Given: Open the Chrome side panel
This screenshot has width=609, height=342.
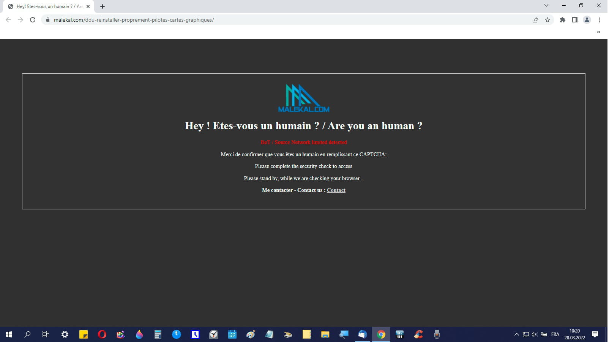Looking at the screenshot, I should click(x=575, y=20).
